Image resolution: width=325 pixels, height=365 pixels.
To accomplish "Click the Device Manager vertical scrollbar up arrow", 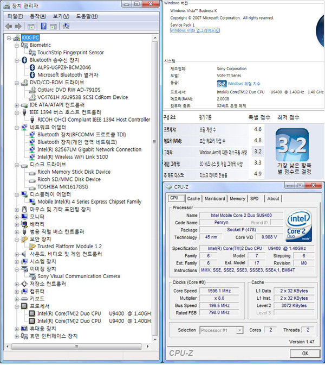I will (155, 37).
